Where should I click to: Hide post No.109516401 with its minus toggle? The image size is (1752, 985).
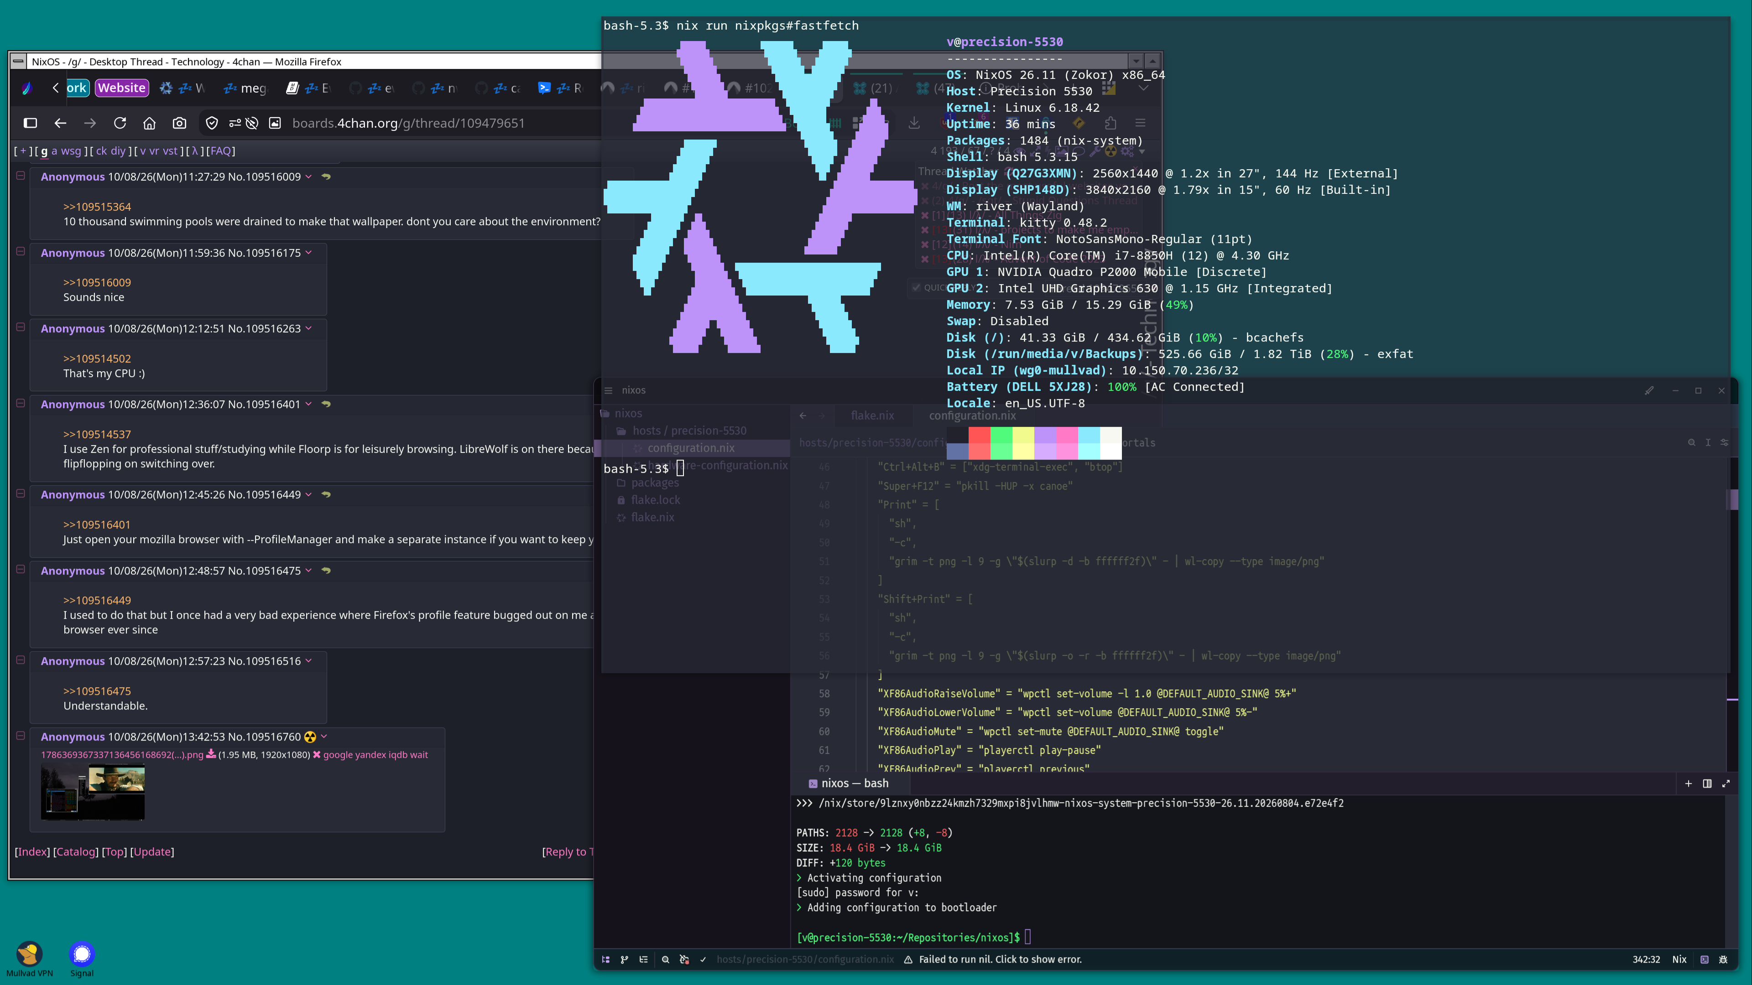coord(21,403)
